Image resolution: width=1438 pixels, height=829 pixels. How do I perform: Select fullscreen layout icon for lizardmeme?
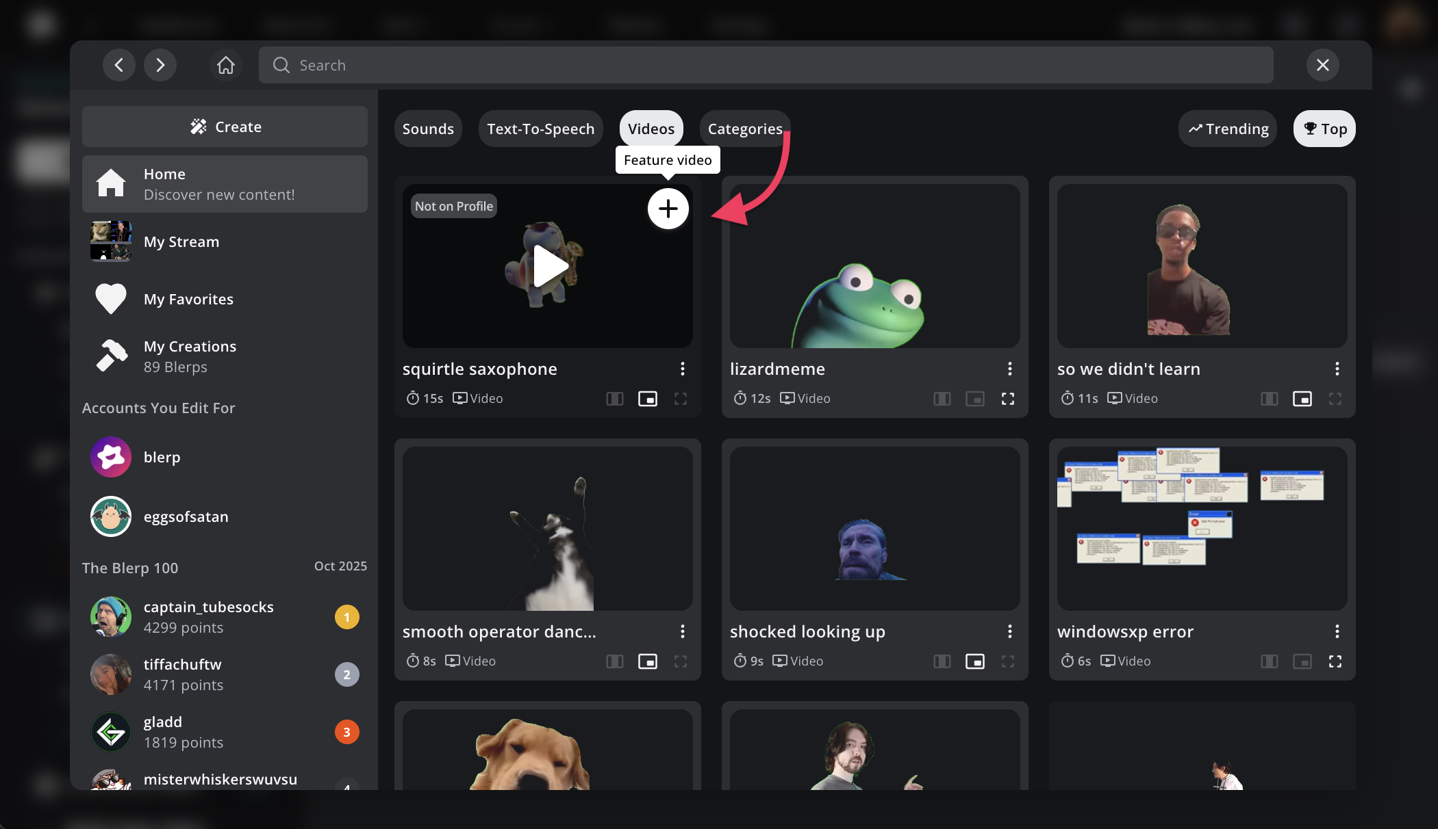pos(1007,399)
